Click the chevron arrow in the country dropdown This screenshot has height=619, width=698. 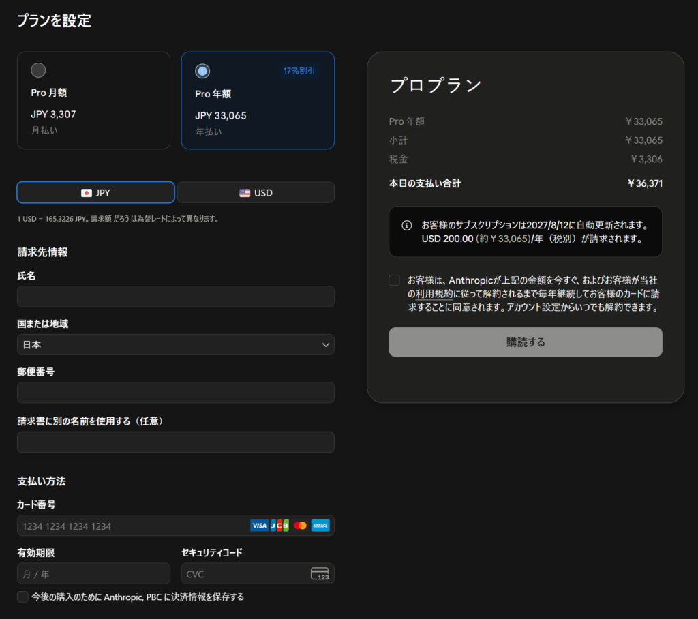pyautogui.click(x=326, y=345)
